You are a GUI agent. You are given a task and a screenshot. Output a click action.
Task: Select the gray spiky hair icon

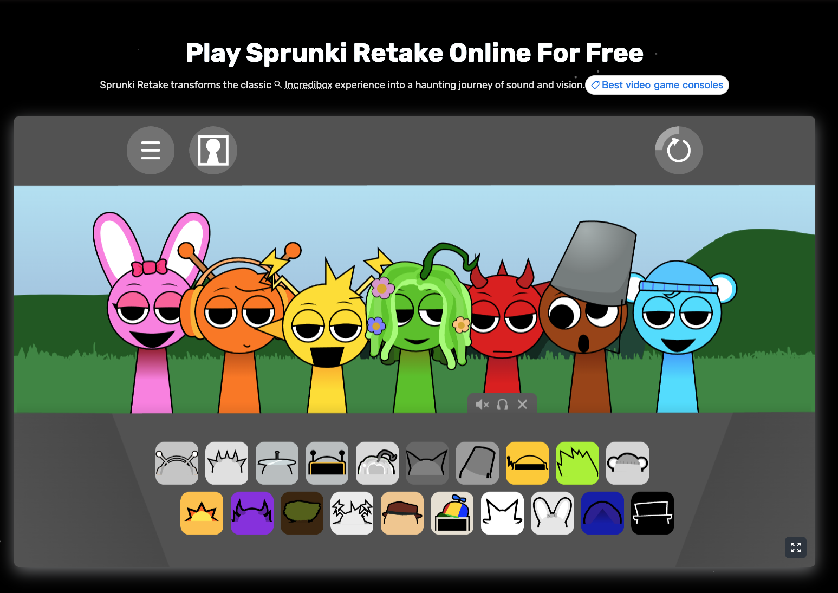(x=227, y=463)
